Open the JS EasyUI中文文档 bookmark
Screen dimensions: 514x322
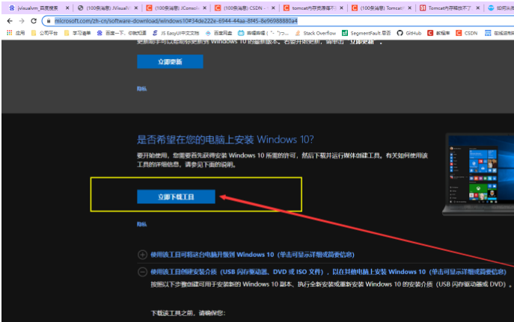(x=176, y=33)
